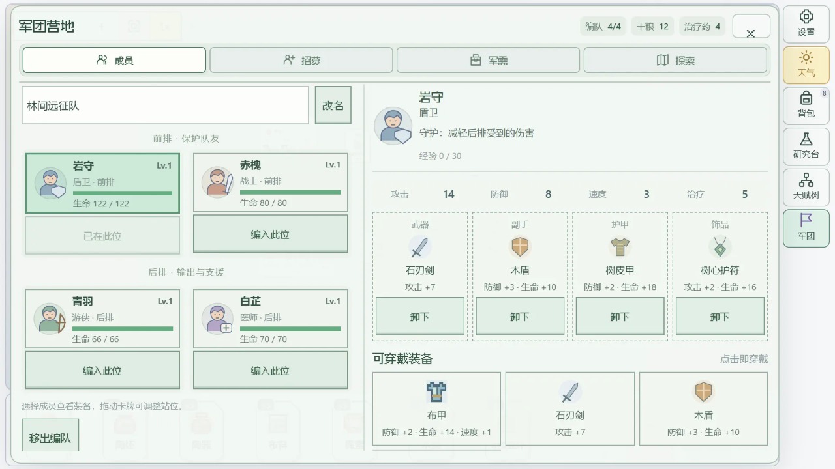Viewport: 835px width, 469px height.
Task: Click the team name field 林间远征队
Action: [165, 105]
